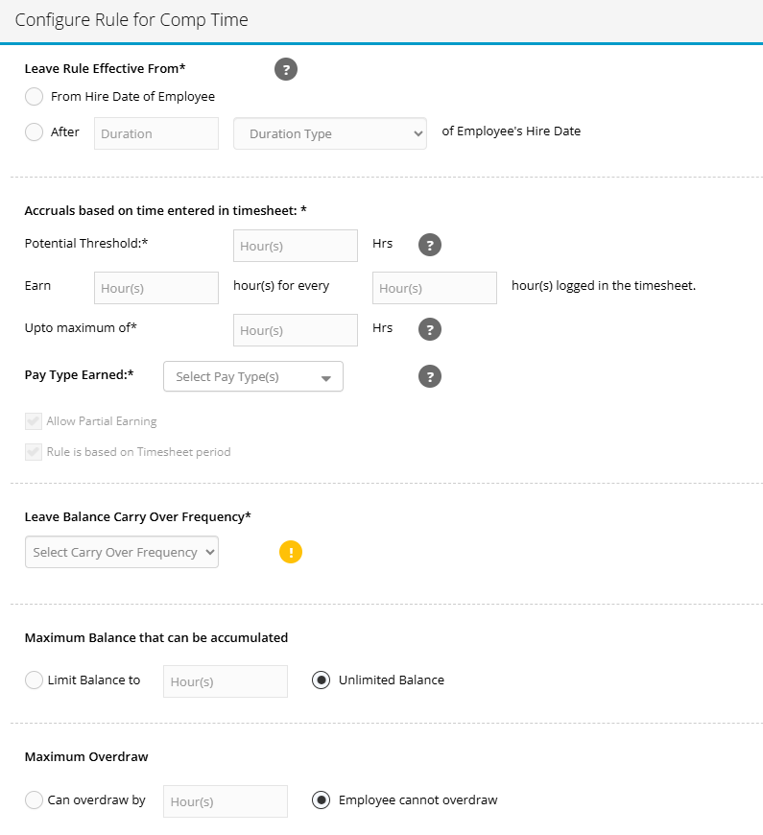Click help icon next to Potential Threshold

point(430,245)
